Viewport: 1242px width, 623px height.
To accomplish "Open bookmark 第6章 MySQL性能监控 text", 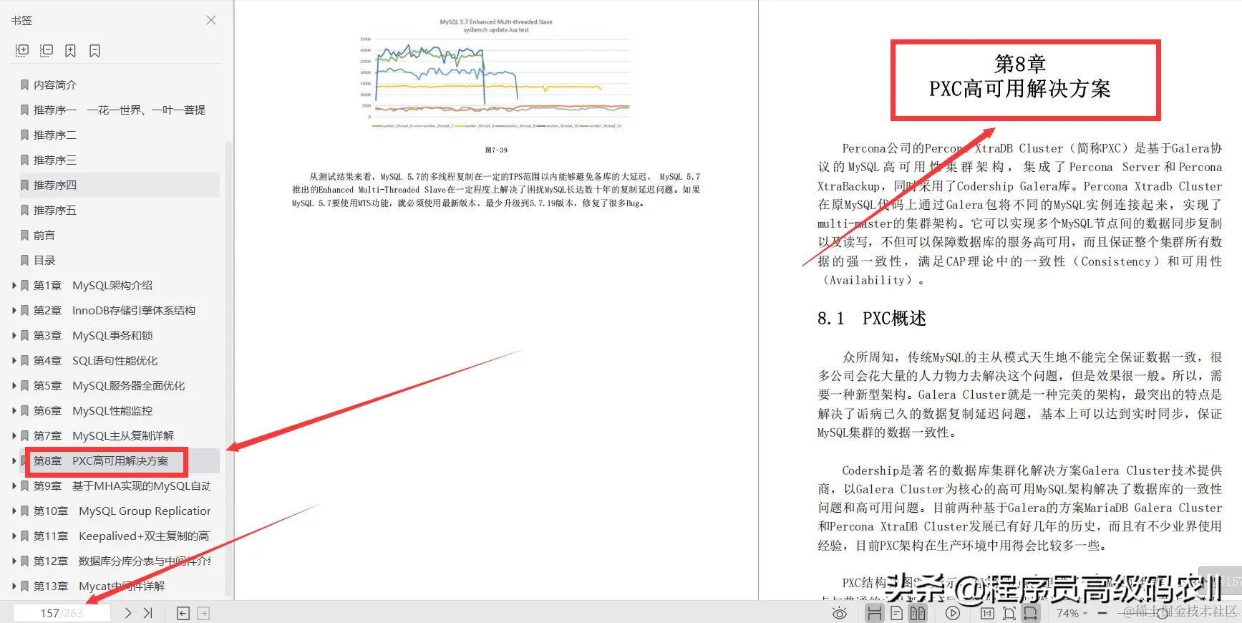I will click(93, 410).
